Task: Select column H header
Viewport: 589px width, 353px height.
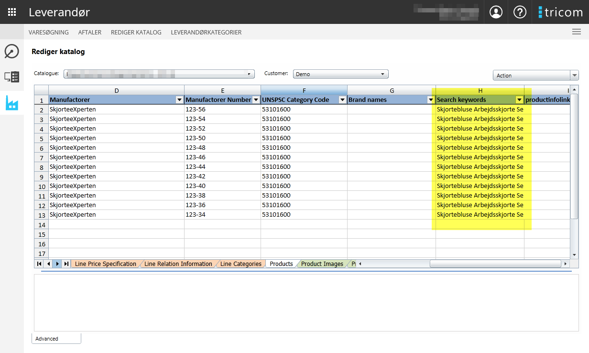Action: 480,90
